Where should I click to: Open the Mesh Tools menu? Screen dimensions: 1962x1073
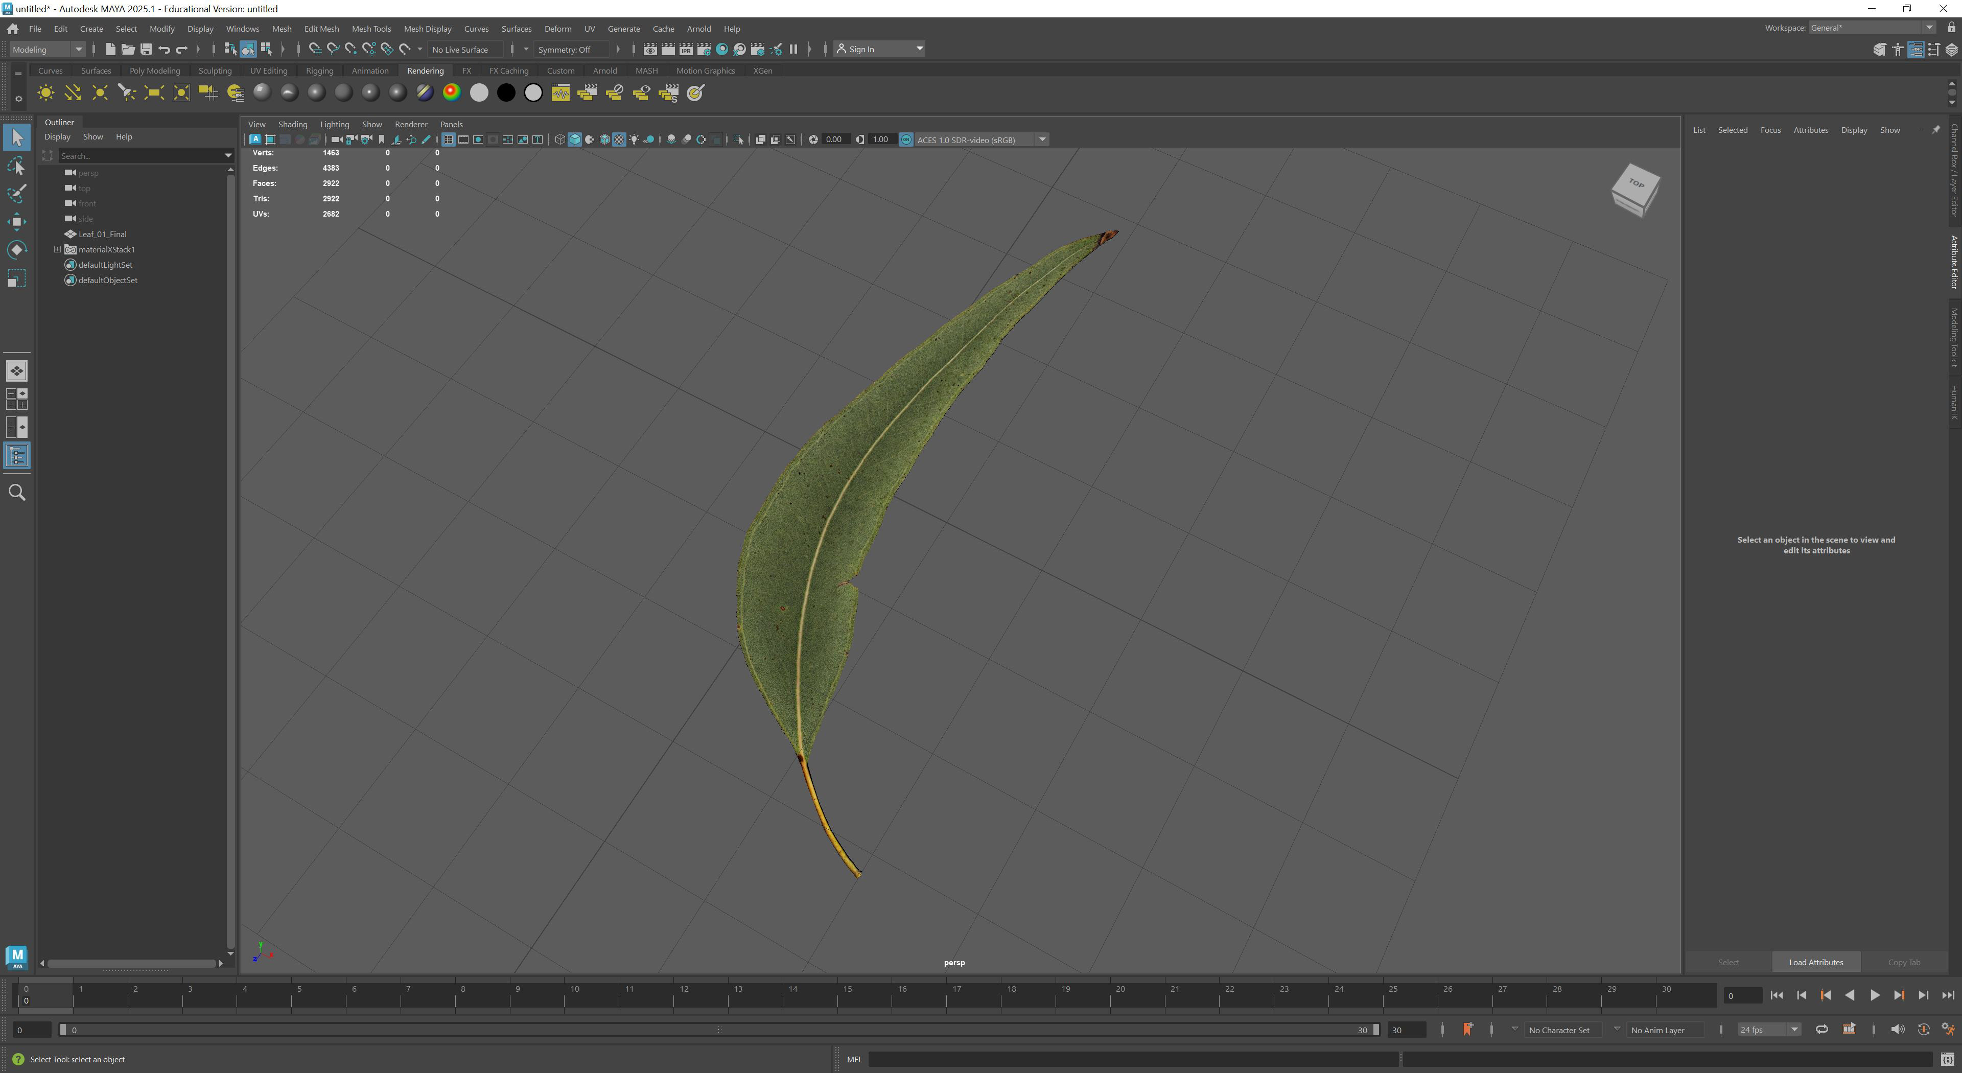(371, 29)
